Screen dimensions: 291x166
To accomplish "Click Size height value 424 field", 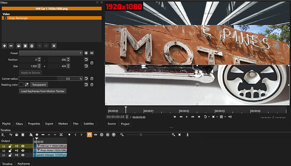I will click(57, 66).
